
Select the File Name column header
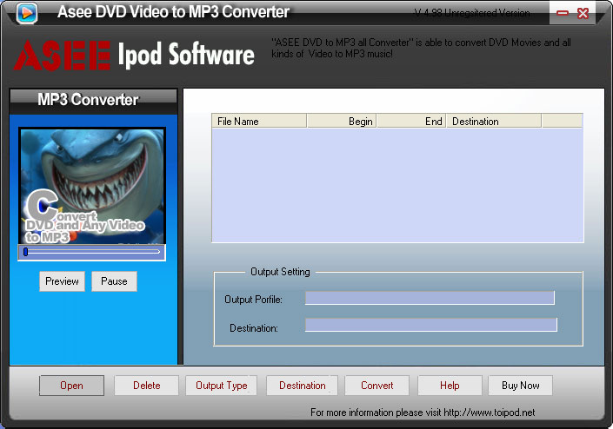click(259, 122)
